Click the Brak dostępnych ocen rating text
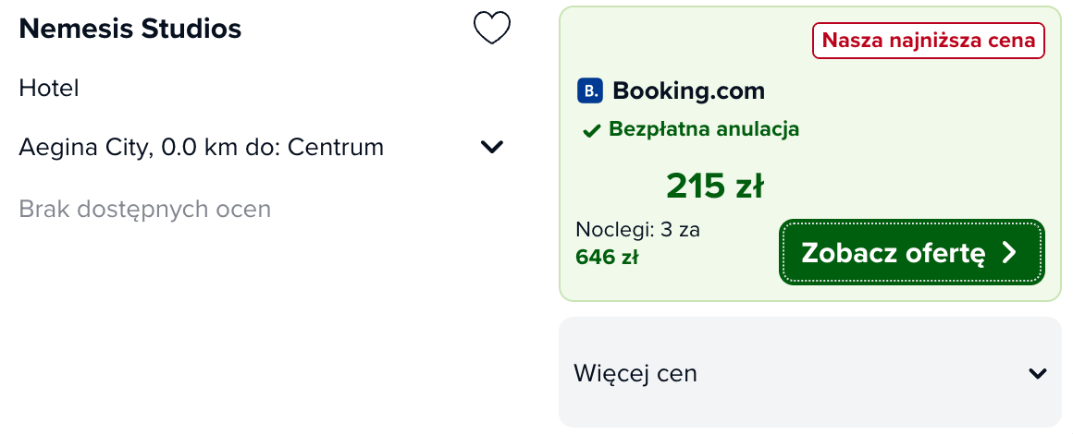Viewport: 1073px width, 434px height. pyautogui.click(x=145, y=209)
